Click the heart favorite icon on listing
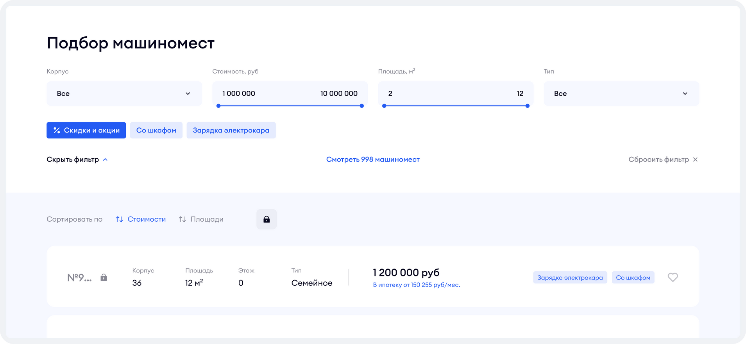746x344 pixels. (673, 277)
